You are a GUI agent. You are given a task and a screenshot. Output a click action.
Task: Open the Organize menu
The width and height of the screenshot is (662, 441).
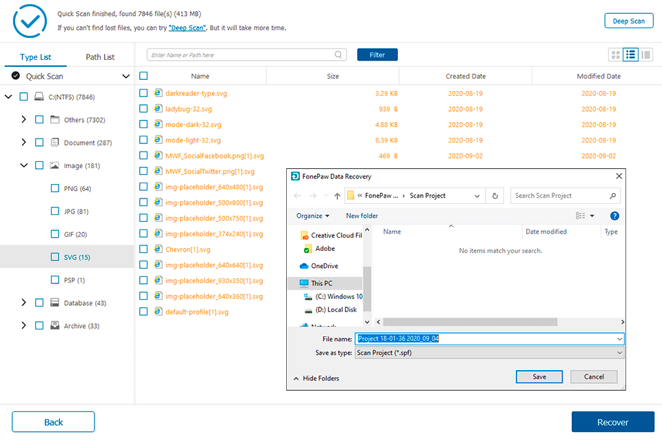(312, 216)
